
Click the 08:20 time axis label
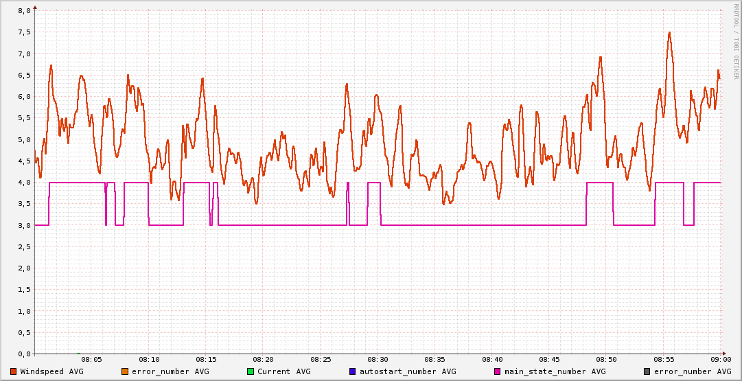click(264, 360)
